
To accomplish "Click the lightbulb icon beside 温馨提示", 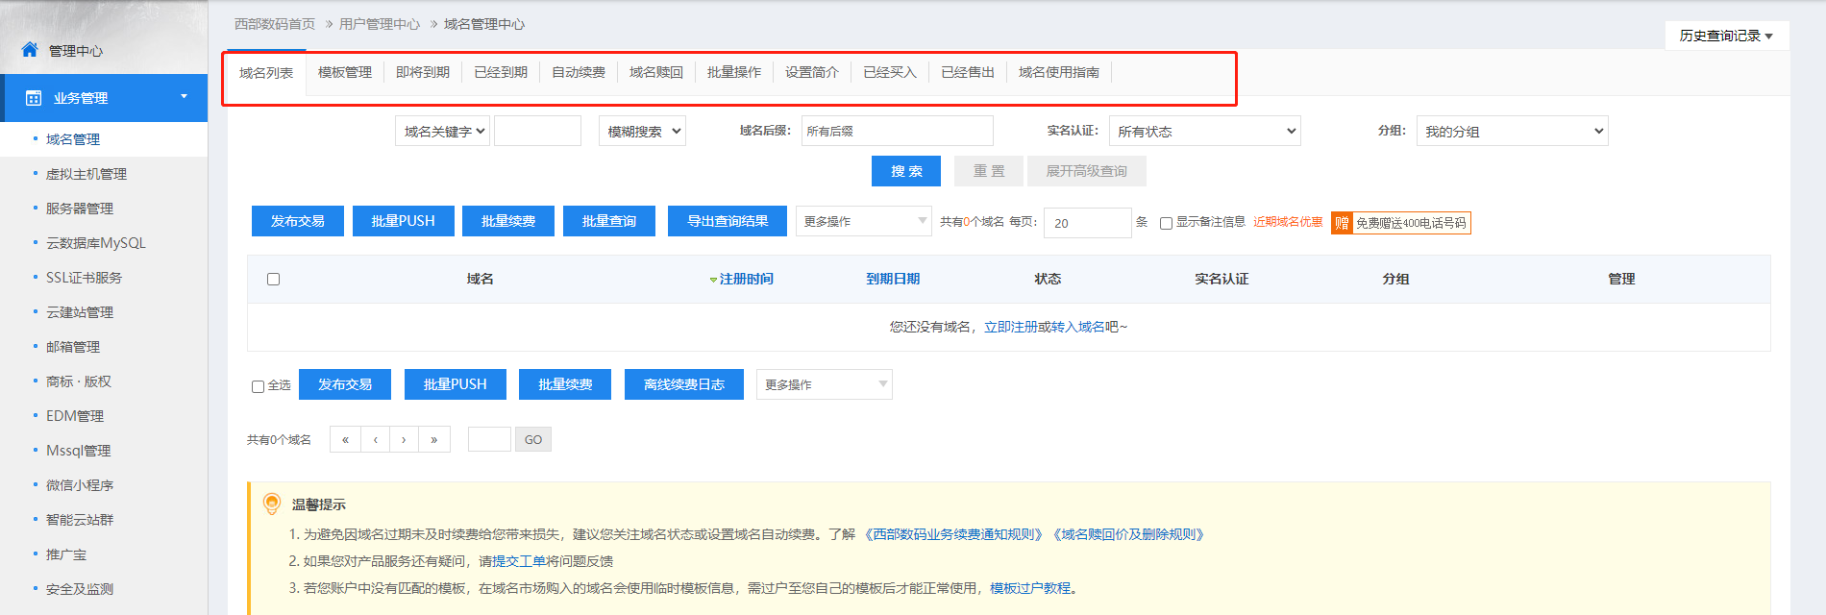I will [x=272, y=504].
